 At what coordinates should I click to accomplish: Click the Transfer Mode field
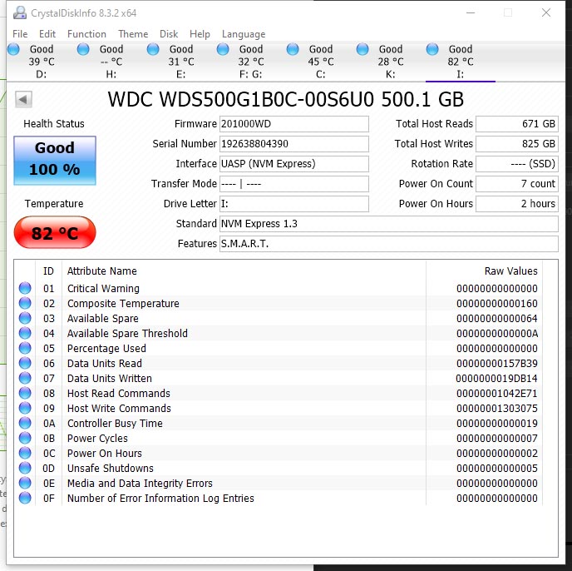click(x=294, y=184)
